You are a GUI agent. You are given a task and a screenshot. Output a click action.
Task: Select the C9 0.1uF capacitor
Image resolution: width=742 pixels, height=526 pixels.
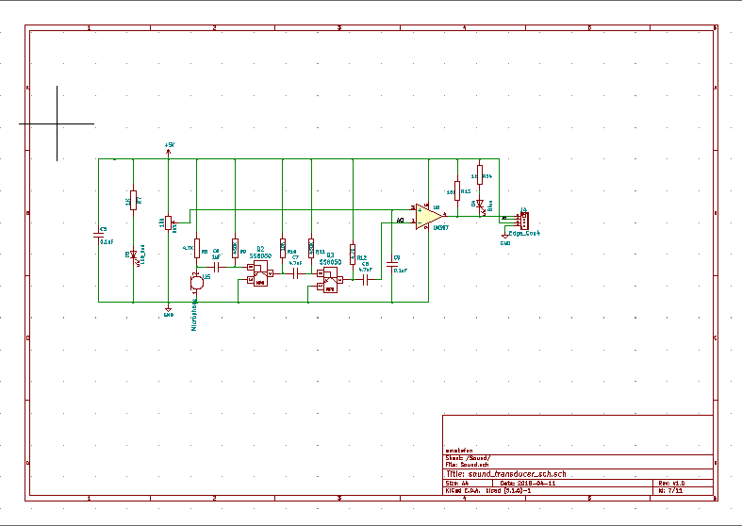click(x=392, y=264)
